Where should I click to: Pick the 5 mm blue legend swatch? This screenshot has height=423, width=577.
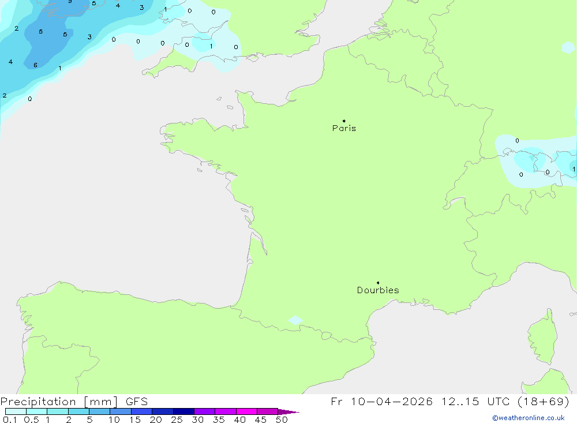pos(99,411)
